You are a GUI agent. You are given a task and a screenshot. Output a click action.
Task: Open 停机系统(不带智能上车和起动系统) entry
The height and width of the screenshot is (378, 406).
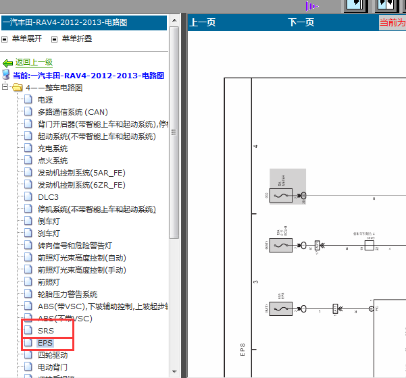(97, 209)
